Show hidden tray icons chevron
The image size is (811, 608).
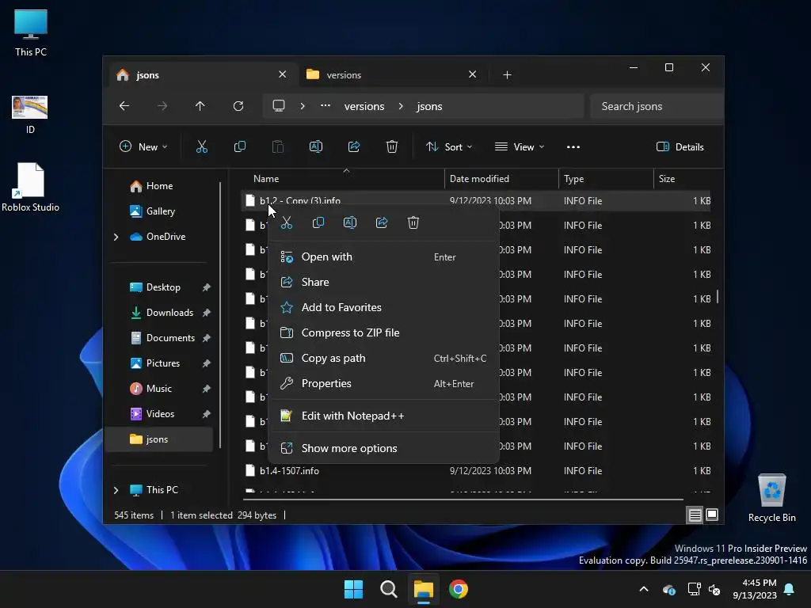tap(644, 589)
